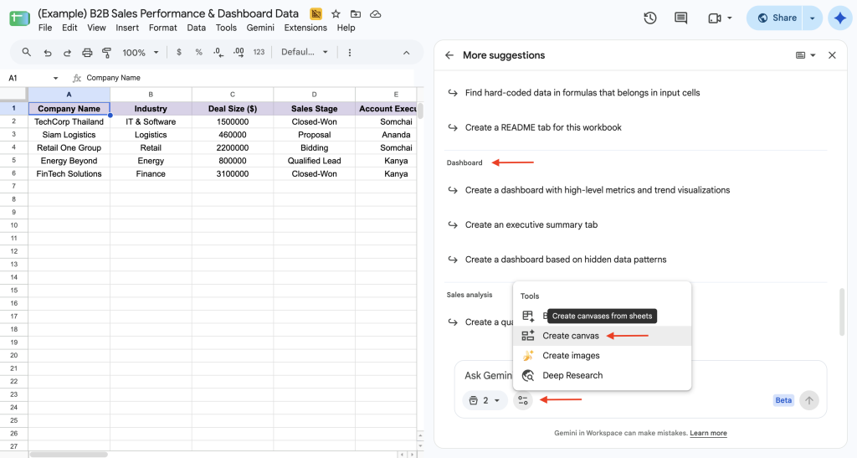Open the version history clock icon
Screen dimensions: 857x458
(649, 18)
